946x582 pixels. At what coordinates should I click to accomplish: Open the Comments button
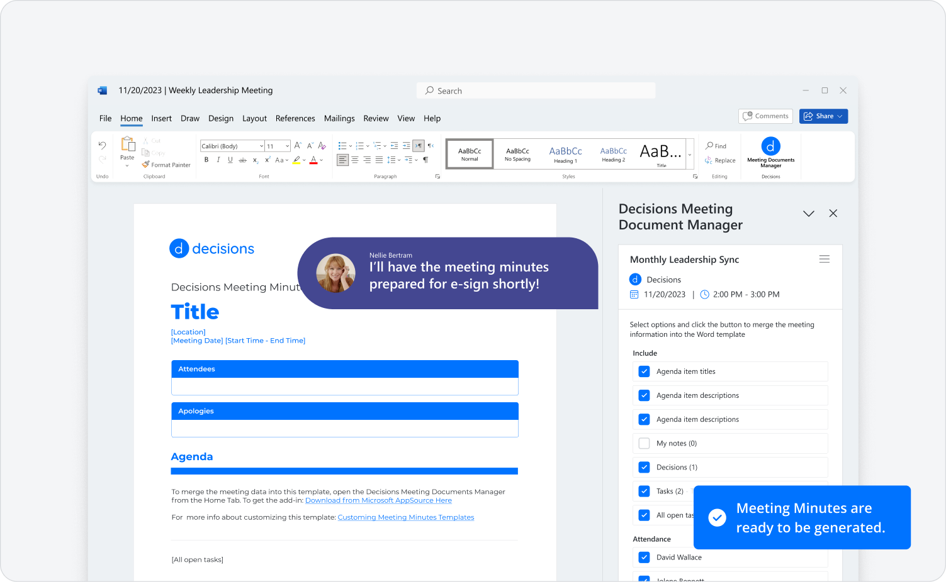[x=765, y=116]
